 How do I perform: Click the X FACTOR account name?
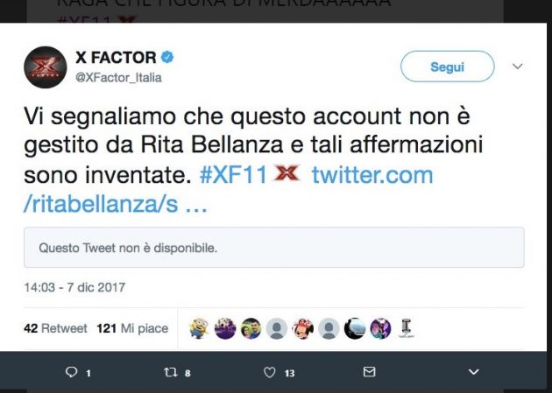[x=116, y=58]
